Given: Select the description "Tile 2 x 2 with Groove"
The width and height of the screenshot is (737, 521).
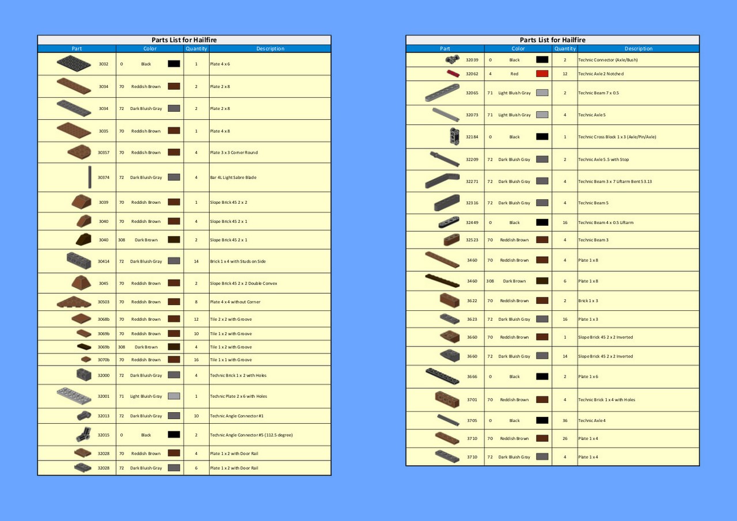Looking at the screenshot, I should pyautogui.click(x=231, y=320).
